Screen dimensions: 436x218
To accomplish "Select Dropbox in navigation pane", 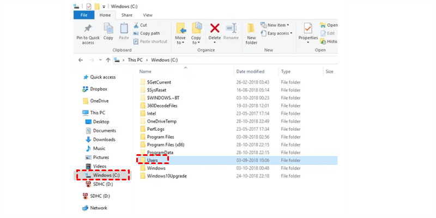I will pyautogui.click(x=95, y=89).
